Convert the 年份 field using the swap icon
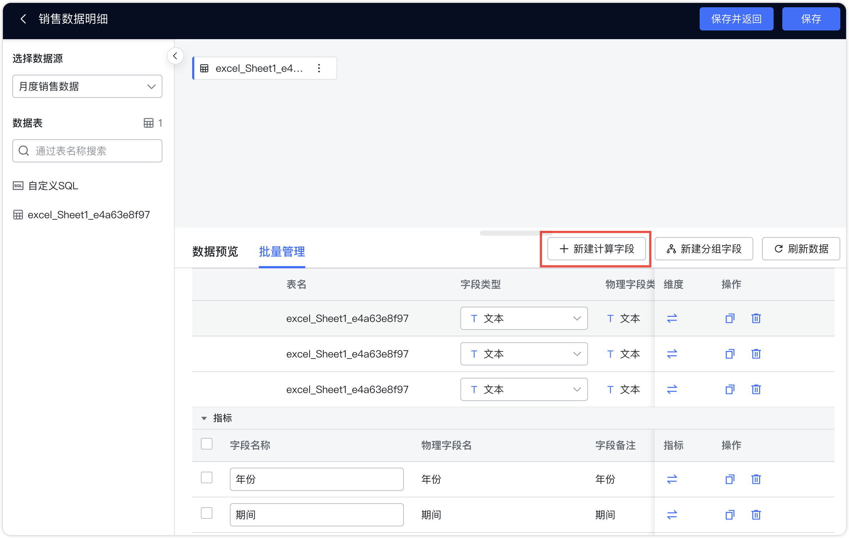This screenshot has height=538, width=849. [x=672, y=479]
